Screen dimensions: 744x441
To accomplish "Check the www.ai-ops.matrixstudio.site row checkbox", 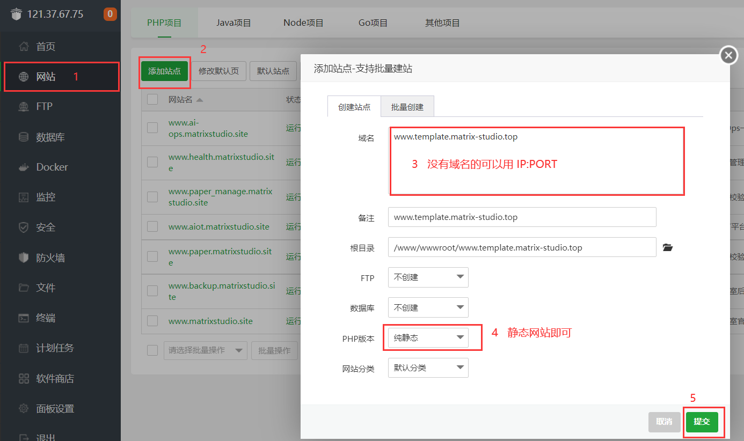I will click(152, 128).
